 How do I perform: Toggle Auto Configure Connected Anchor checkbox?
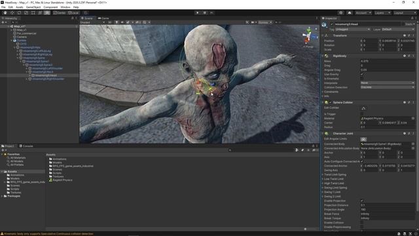tap(362, 161)
